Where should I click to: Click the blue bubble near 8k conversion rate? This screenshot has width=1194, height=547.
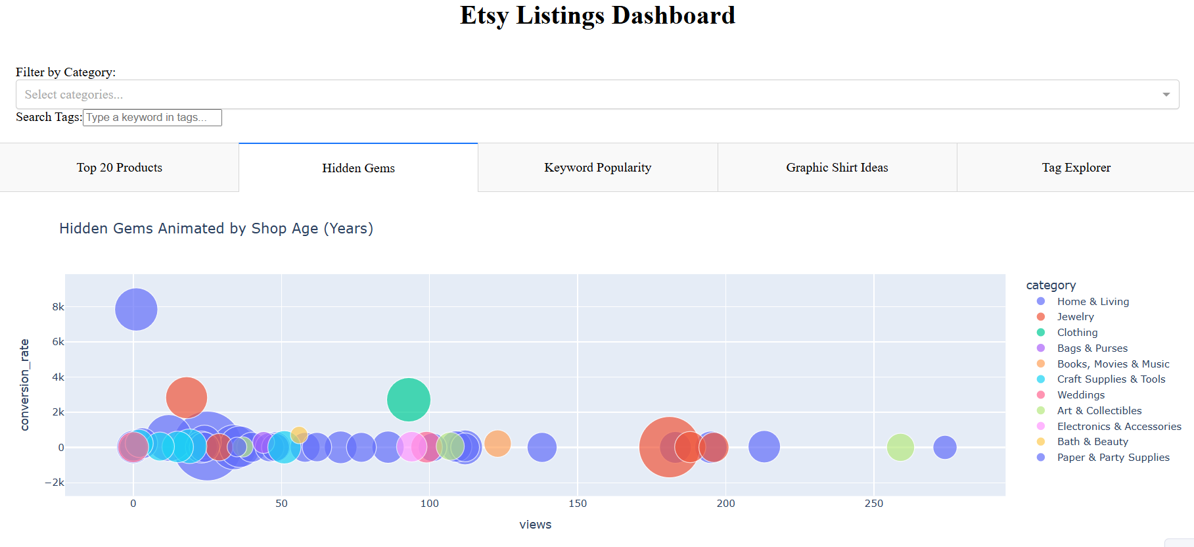click(136, 309)
